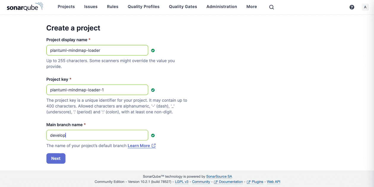This screenshot has height=187, width=374.
Task: Click the SonarQube logo
Action: click(x=25, y=7)
